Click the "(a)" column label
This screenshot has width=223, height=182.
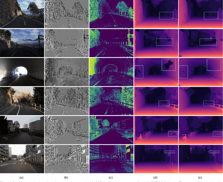[x=22, y=177]
